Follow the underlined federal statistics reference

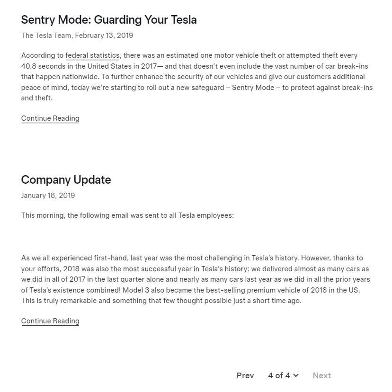coord(92,55)
